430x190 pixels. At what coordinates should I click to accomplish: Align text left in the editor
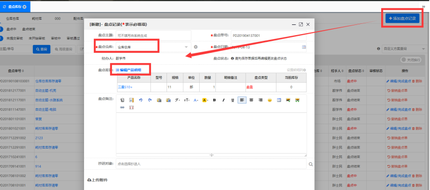coord(242,100)
